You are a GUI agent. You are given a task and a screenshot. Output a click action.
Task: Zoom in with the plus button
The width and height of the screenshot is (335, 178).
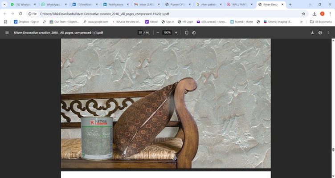[176, 32]
